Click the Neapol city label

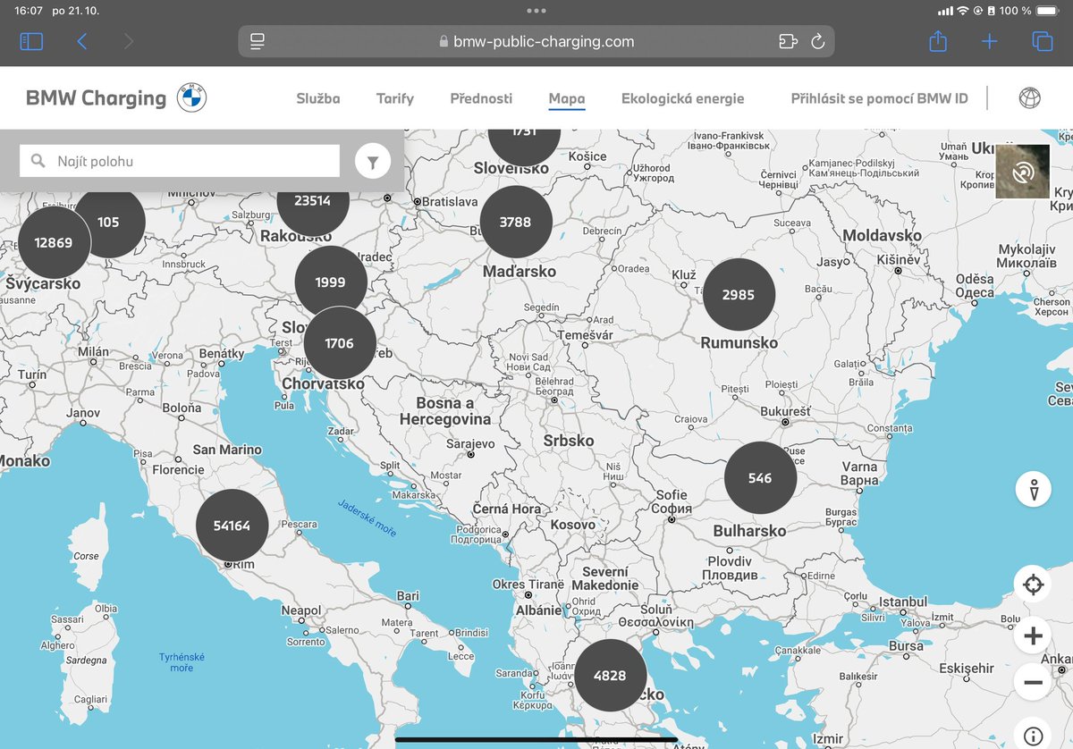pyautogui.click(x=301, y=610)
